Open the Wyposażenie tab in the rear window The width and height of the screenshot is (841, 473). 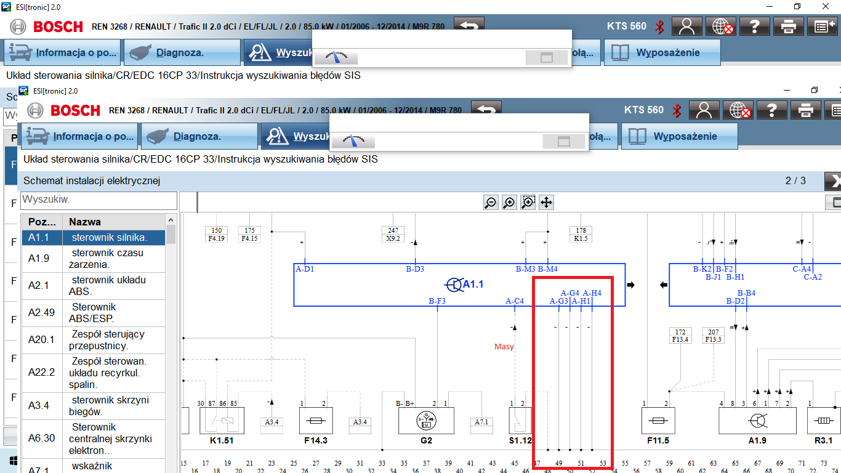coord(662,52)
